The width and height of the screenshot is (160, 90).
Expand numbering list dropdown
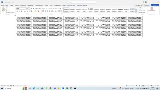(48, 8)
